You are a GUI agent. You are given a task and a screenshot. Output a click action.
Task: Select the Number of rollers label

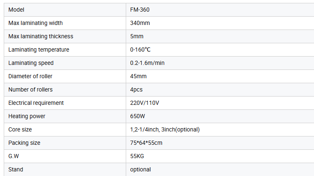coord(30,89)
